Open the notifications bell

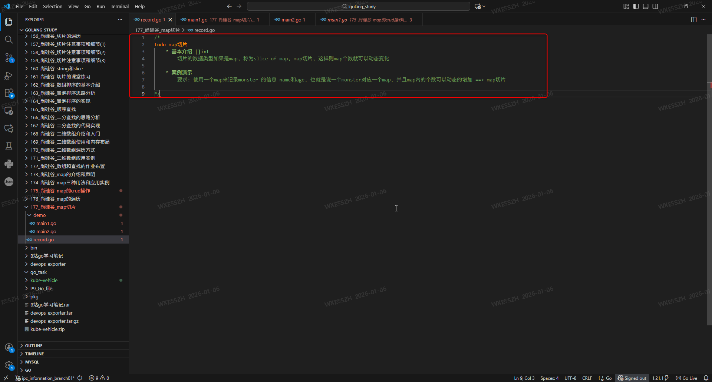tap(706, 378)
